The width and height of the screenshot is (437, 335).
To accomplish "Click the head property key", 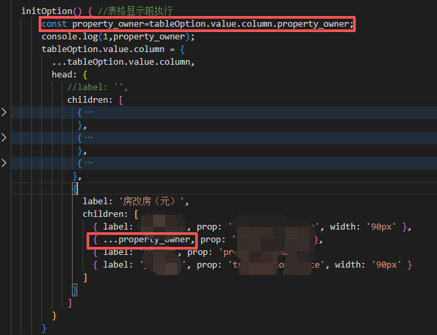I will pos(62,75).
